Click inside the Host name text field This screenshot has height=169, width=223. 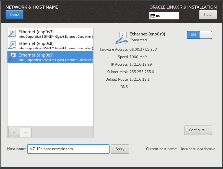tap(68, 149)
